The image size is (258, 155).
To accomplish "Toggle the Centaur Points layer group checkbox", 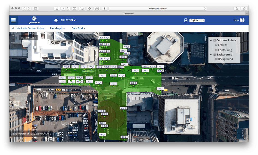I will tap(215, 40).
